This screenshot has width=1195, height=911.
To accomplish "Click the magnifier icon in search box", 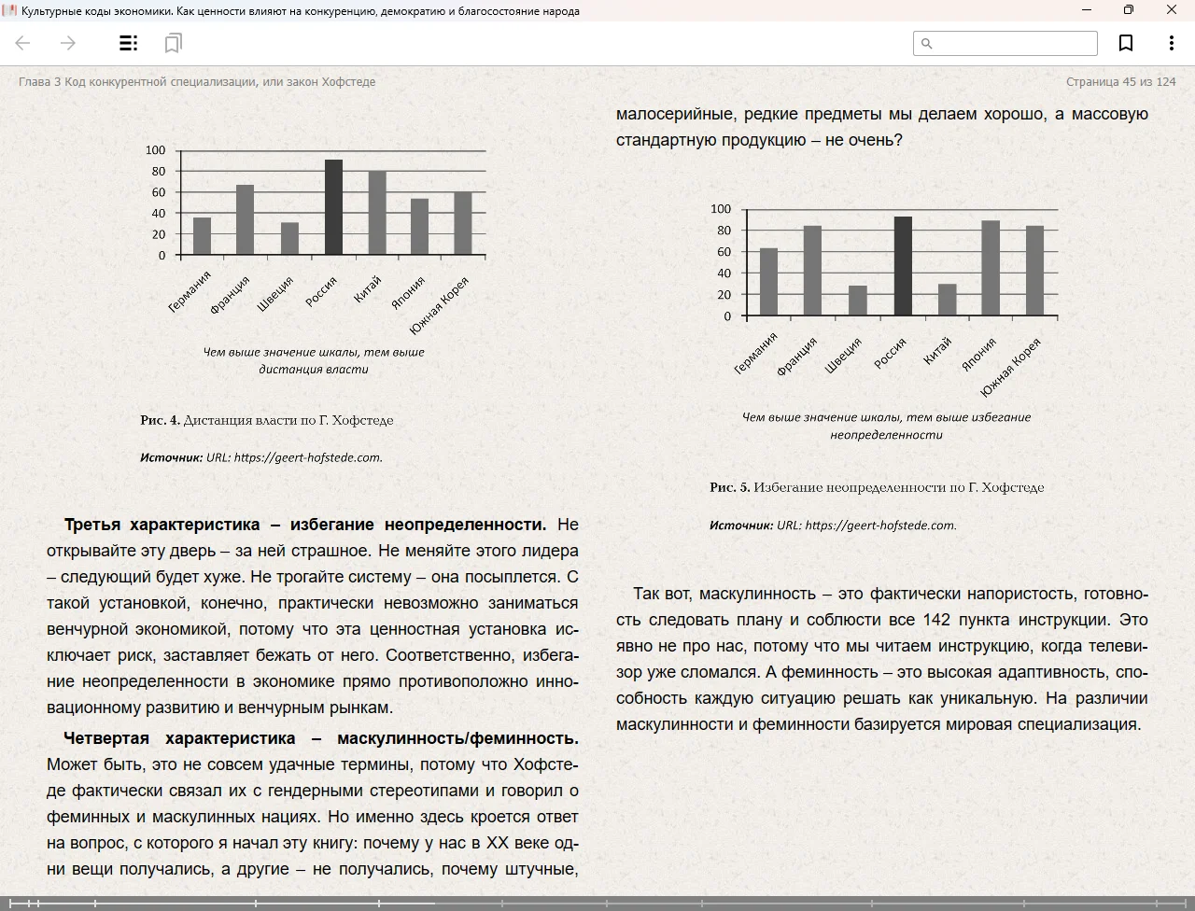I will pos(927,43).
